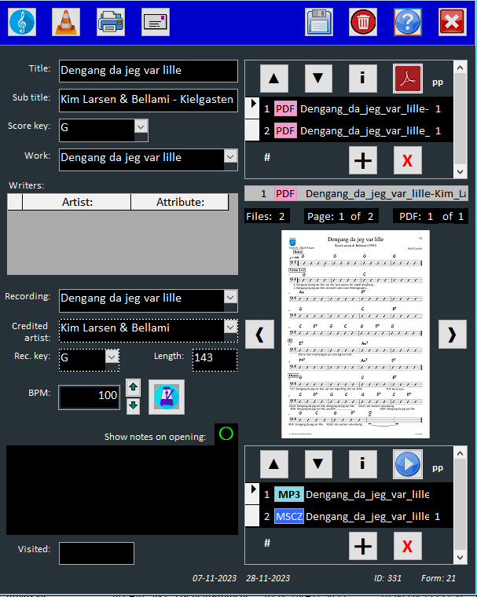Click the printer icon in top toolbar

(111, 22)
